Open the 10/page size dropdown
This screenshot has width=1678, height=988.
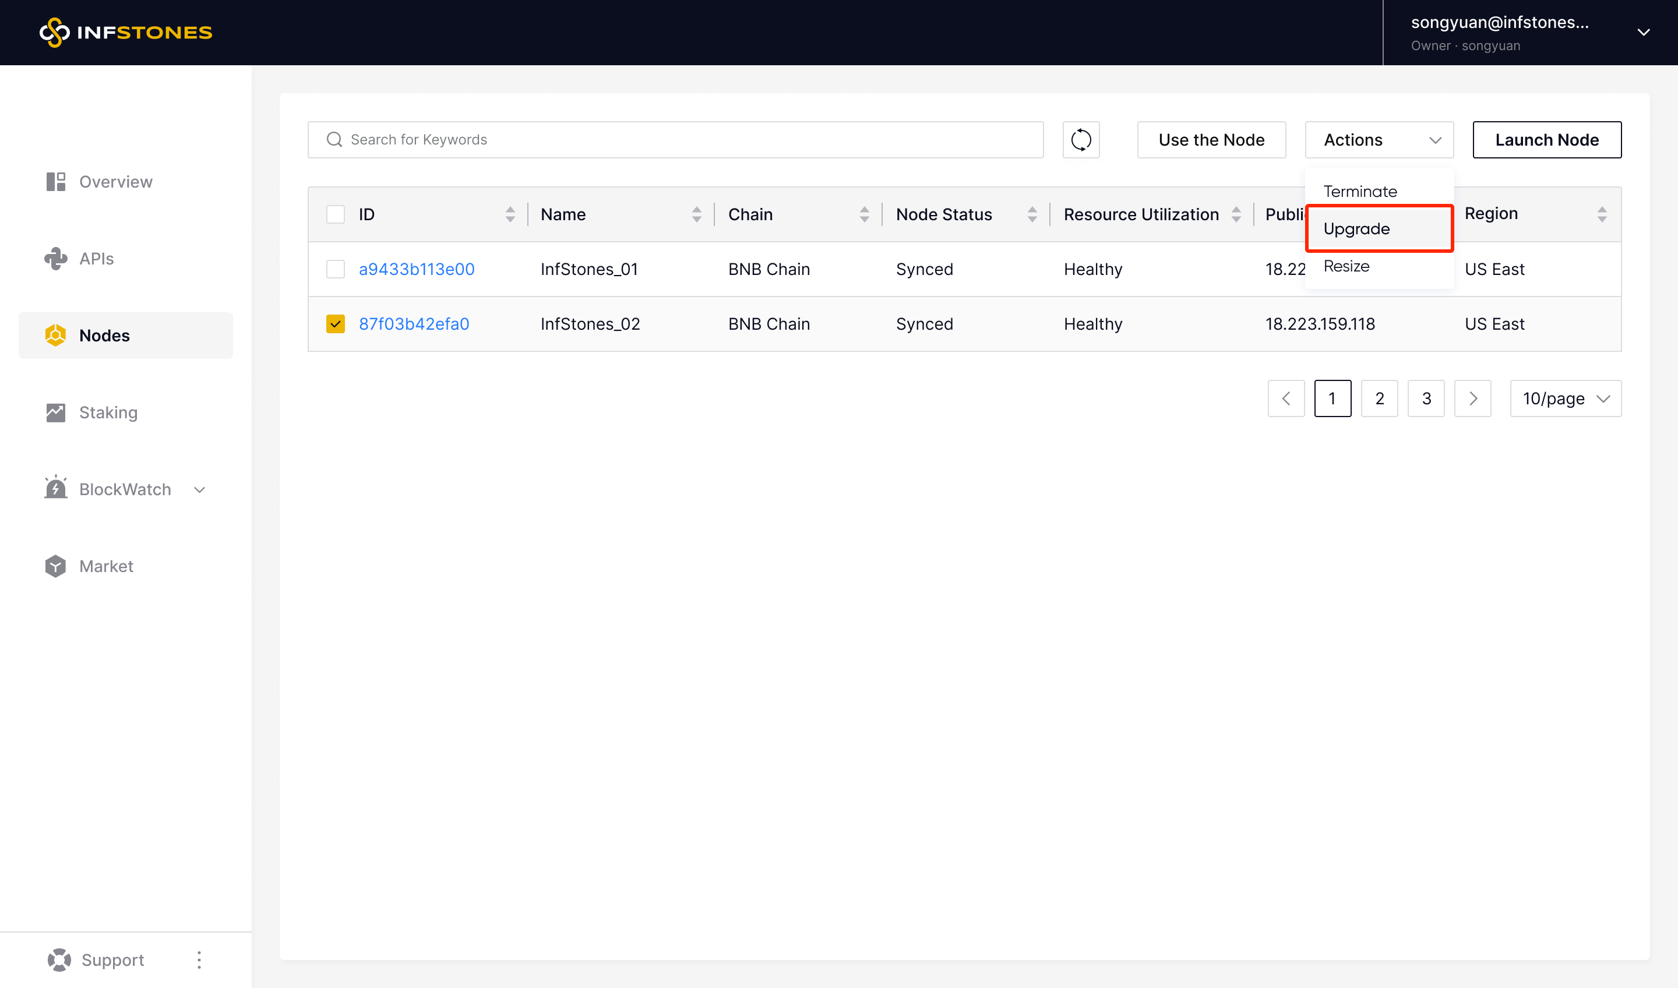(x=1565, y=398)
